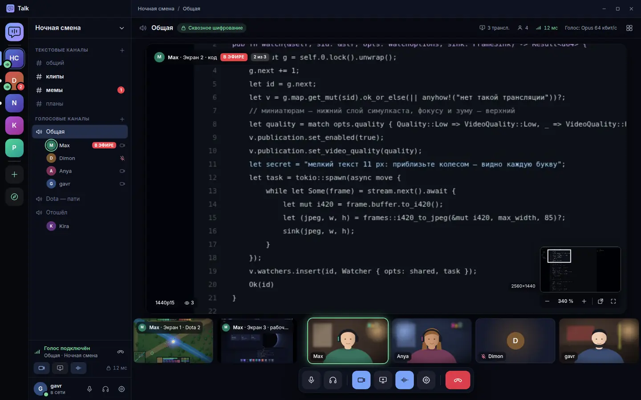Switch grid layout icon in channel header

629,28
